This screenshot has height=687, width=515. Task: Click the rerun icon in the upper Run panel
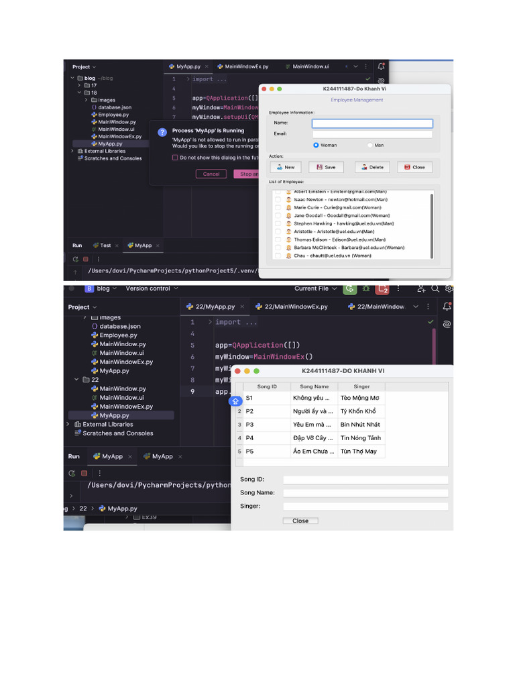pos(75,259)
